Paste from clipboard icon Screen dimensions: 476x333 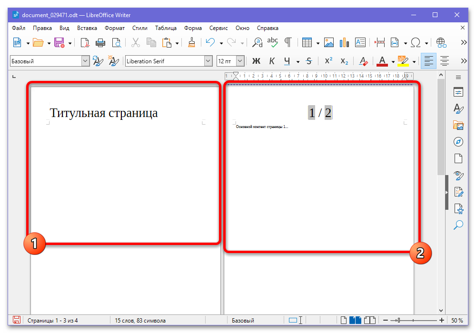[x=167, y=42]
